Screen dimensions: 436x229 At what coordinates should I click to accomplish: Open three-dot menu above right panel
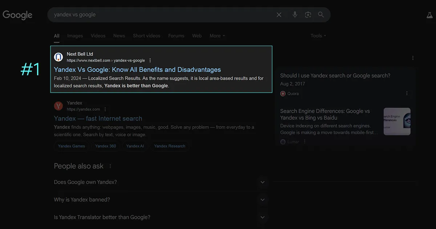pyautogui.click(x=413, y=58)
